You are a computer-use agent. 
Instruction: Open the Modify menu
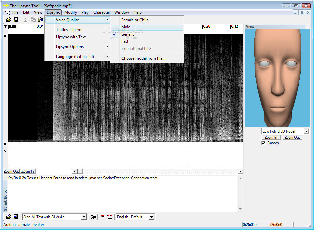pyautogui.click(x=71, y=12)
